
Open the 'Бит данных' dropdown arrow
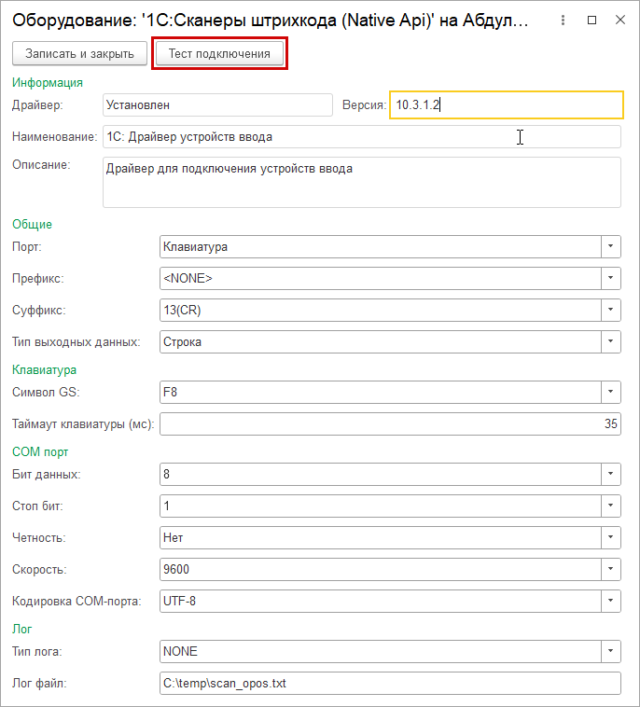click(x=610, y=475)
